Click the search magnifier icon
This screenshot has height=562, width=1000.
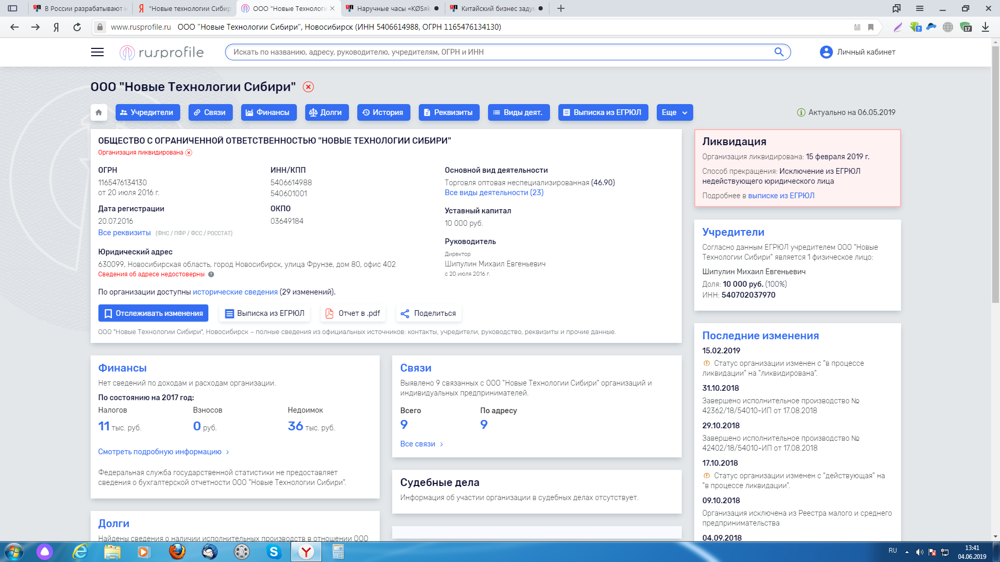pos(779,52)
